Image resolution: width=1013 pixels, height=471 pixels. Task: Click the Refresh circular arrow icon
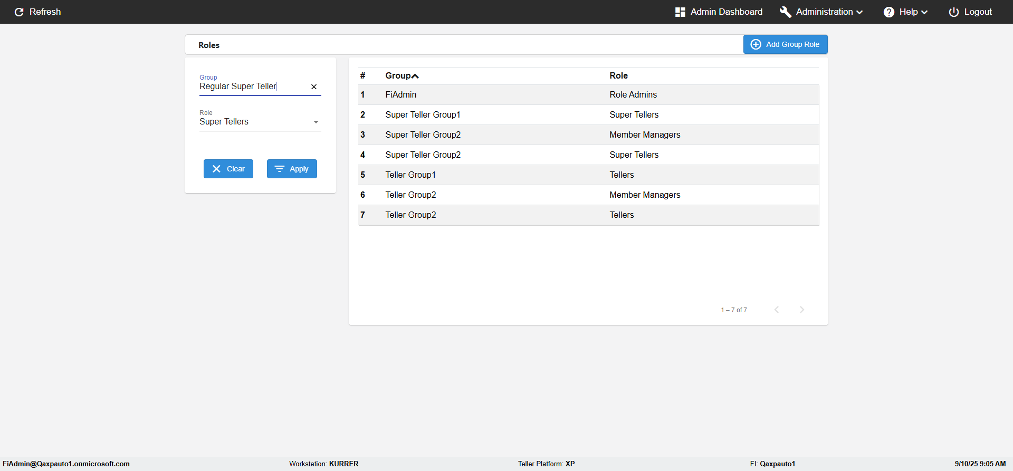[19, 12]
